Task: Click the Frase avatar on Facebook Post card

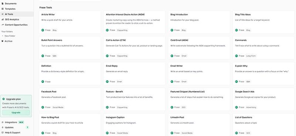Action: coord(43,107)
